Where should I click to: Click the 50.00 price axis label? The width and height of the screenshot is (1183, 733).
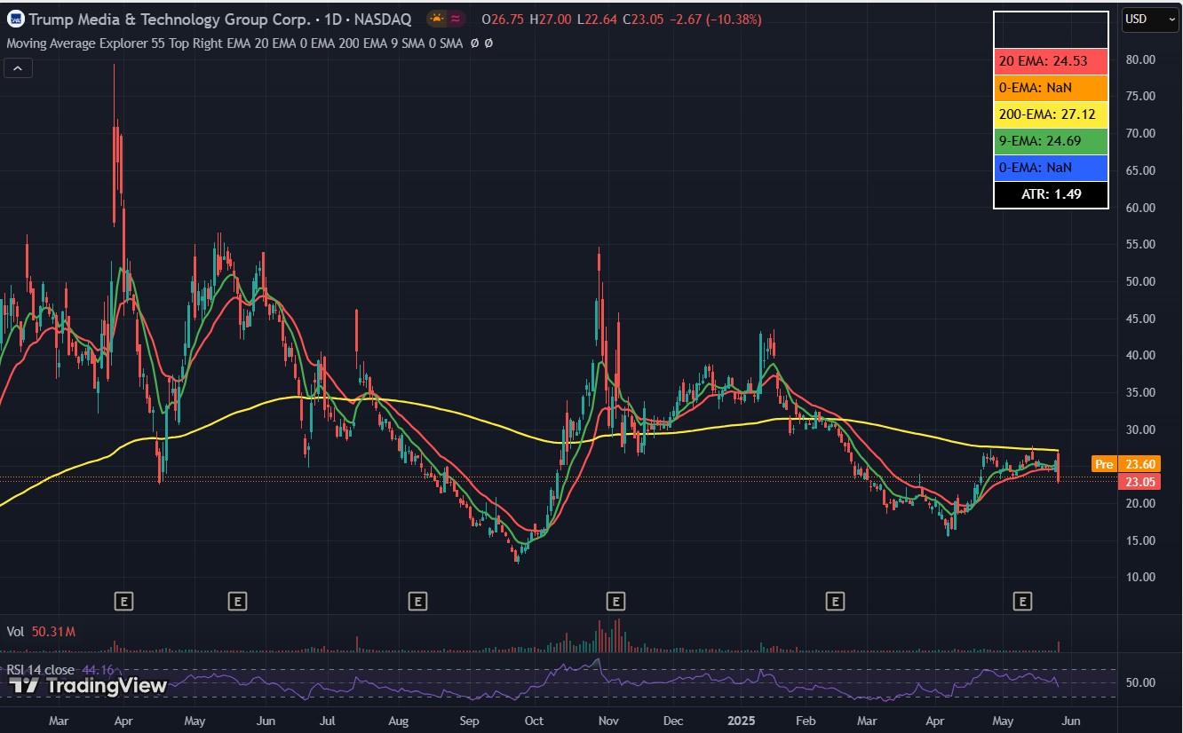pos(1139,281)
